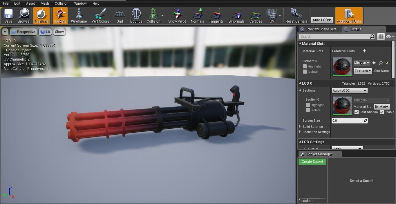Open the Textures dropdown
396x204 pixels.
[363, 71]
